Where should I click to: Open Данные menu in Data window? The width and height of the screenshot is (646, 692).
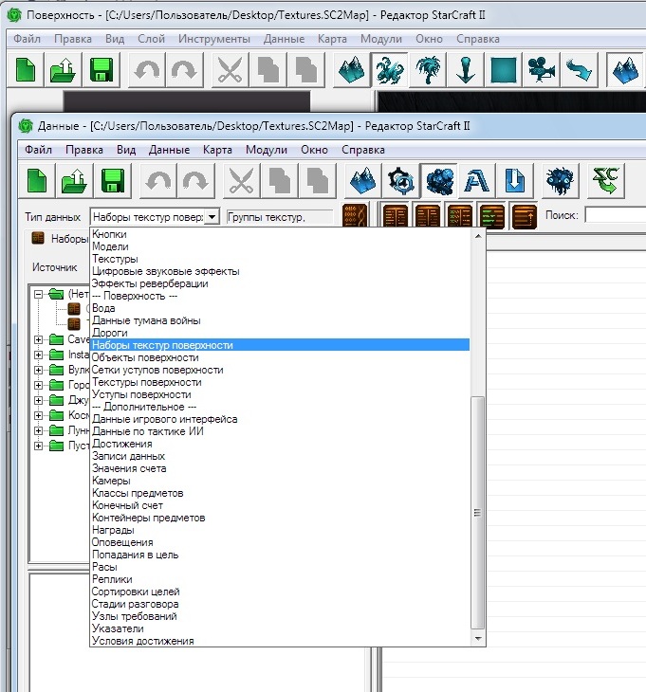[x=169, y=150]
